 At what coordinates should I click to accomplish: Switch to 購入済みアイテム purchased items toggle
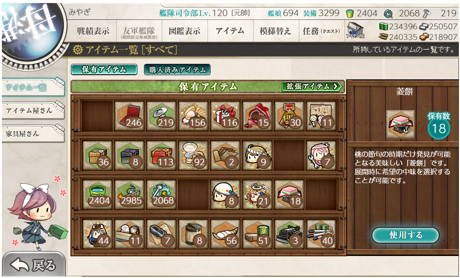click(x=177, y=69)
